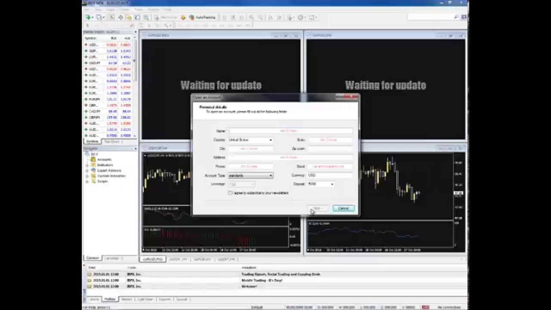551x310 pixels.
Task: Switch chart to candlesticks icon
Action: (233, 17)
